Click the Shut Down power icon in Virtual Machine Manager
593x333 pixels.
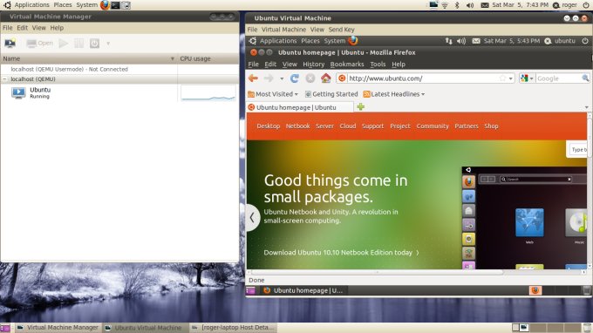tap(94, 44)
